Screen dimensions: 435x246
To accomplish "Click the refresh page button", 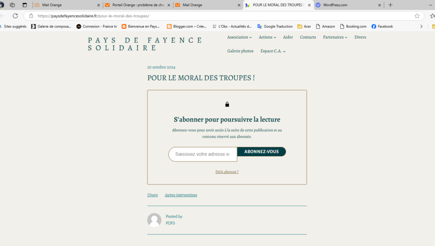I will click(x=15, y=16).
